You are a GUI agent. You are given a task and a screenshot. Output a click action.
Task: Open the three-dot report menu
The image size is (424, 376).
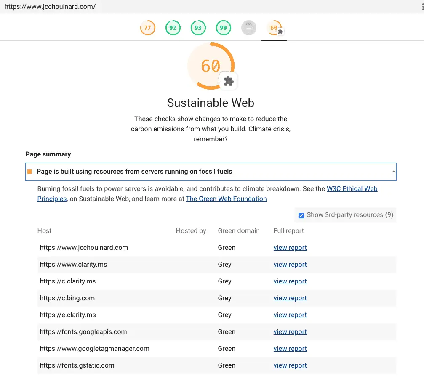tap(422, 6)
